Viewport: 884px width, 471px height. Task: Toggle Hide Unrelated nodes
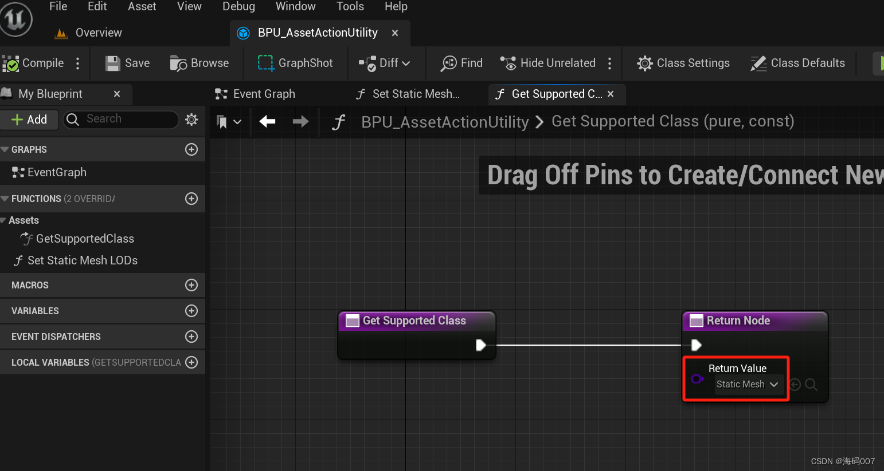click(548, 63)
